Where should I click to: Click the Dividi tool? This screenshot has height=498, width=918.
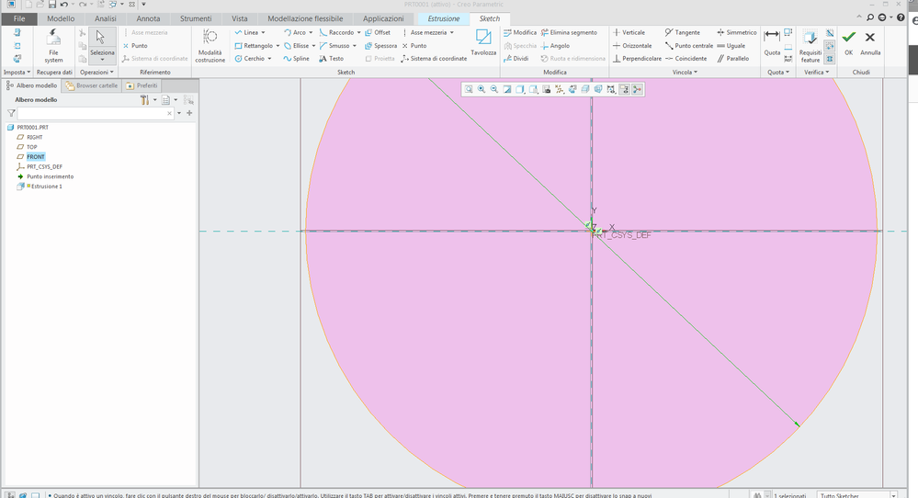click(x=516, y=59)
